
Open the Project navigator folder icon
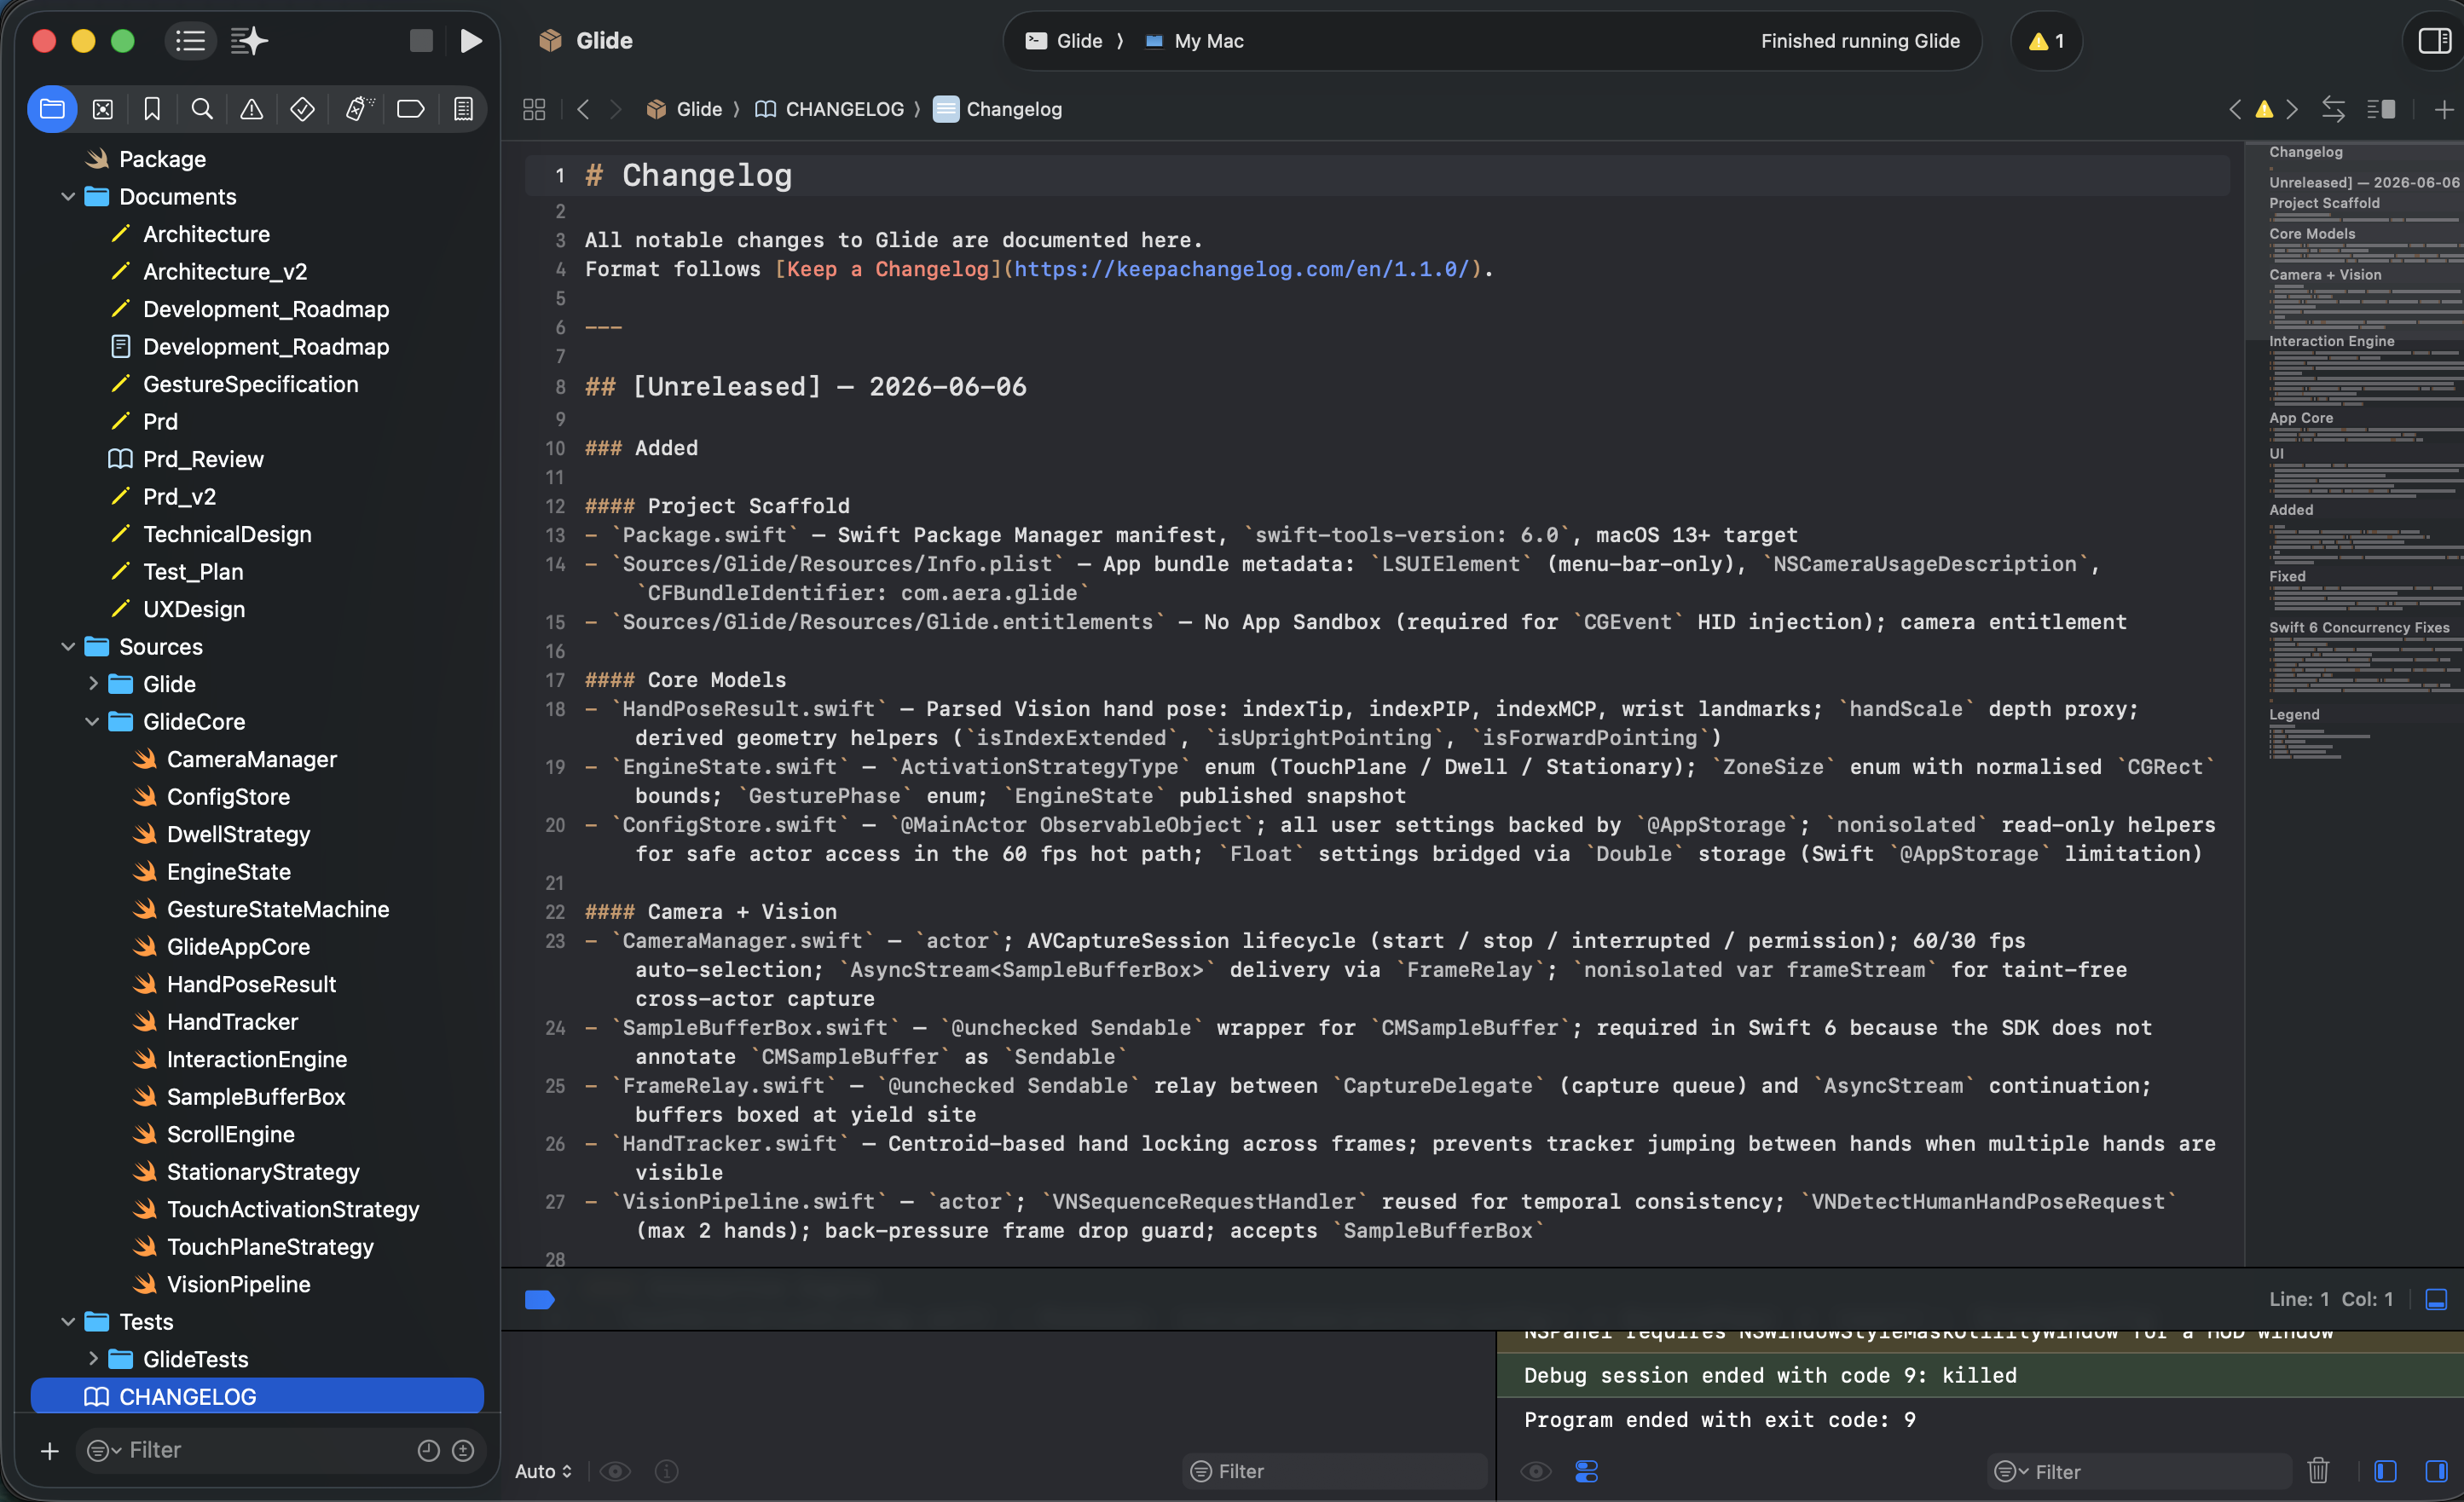(52, 109)
